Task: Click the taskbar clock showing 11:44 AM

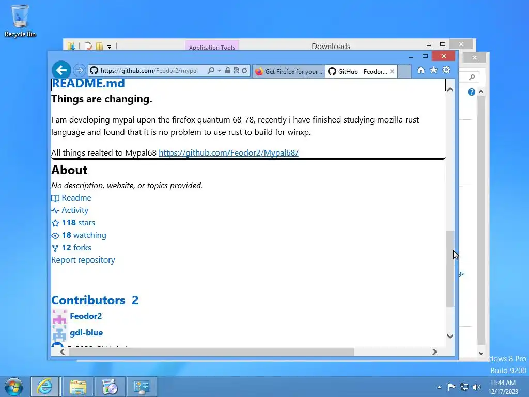Action: [503, 387]
